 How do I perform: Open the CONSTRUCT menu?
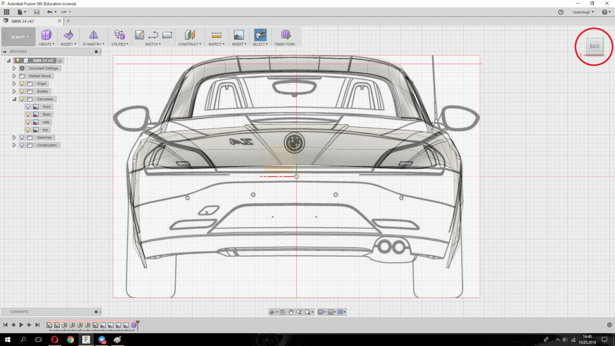pos(190,44)
